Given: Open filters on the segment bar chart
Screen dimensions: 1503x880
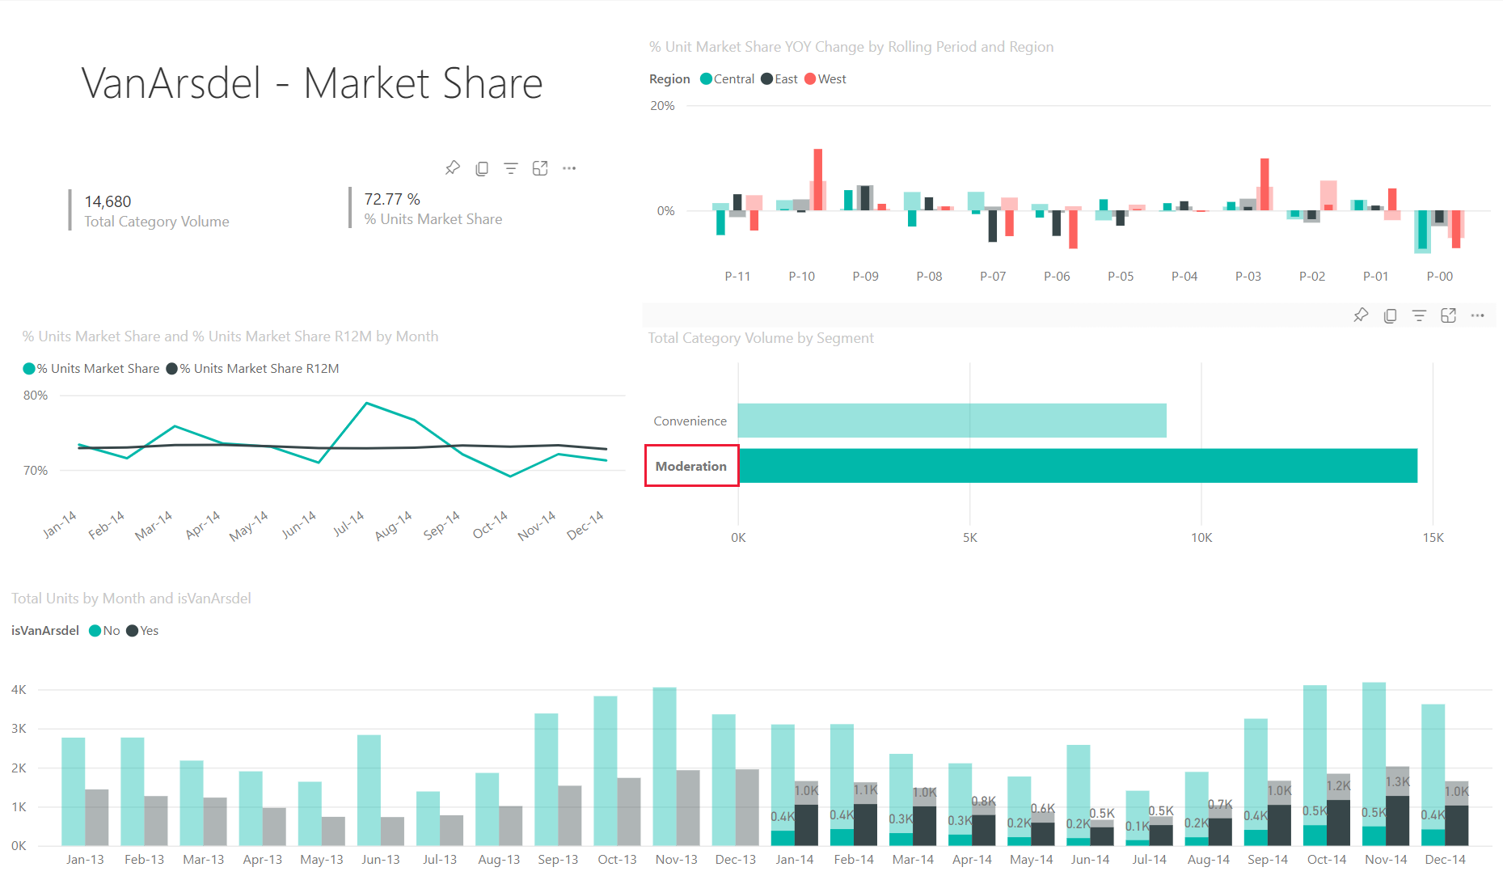Looking at the screenshot, I should tap(1420, 315).
